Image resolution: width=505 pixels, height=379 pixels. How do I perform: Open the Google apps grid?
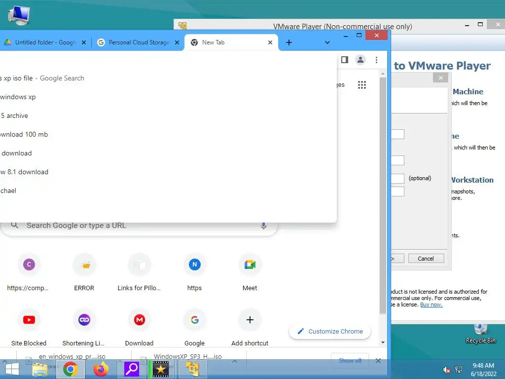361,85
